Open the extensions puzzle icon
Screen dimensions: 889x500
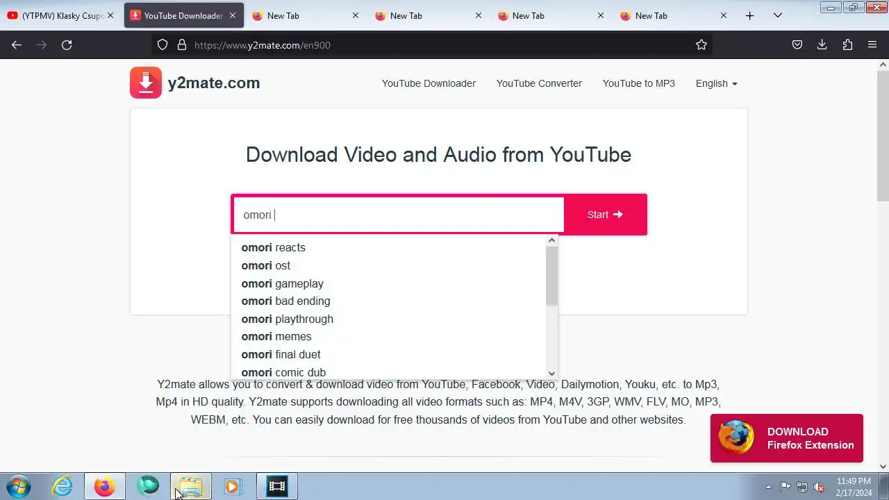coord(847,44)
